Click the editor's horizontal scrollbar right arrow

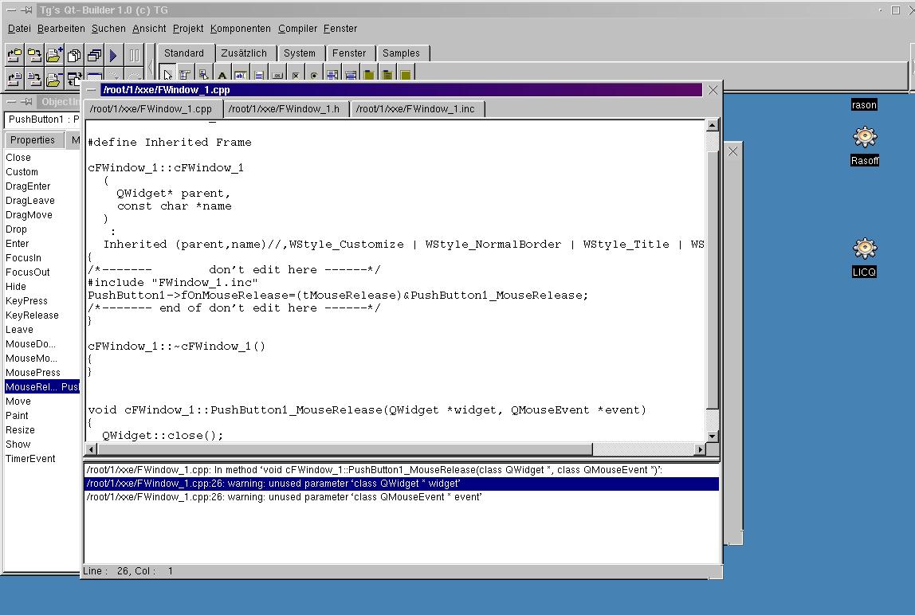tap(701, 449)
